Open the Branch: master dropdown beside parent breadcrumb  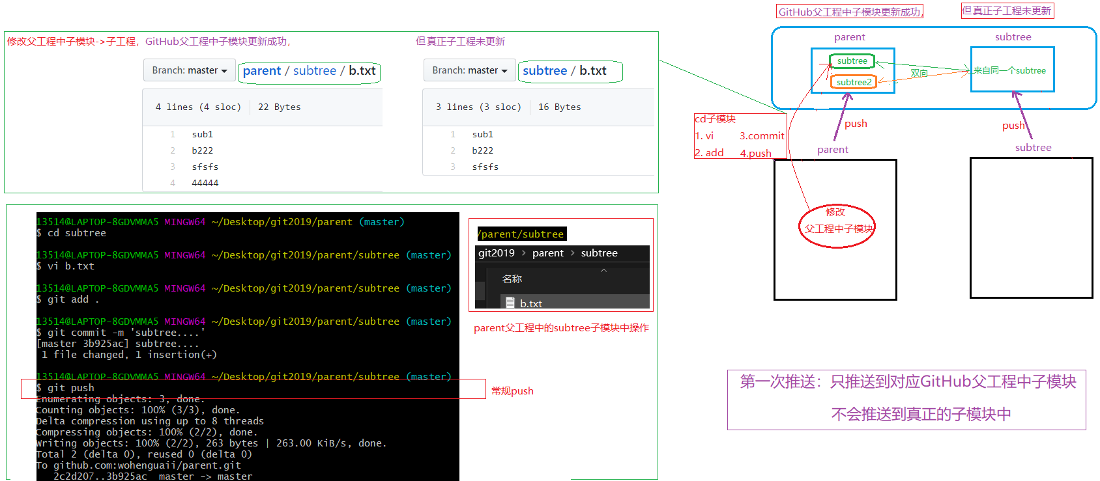click(189, 70)
